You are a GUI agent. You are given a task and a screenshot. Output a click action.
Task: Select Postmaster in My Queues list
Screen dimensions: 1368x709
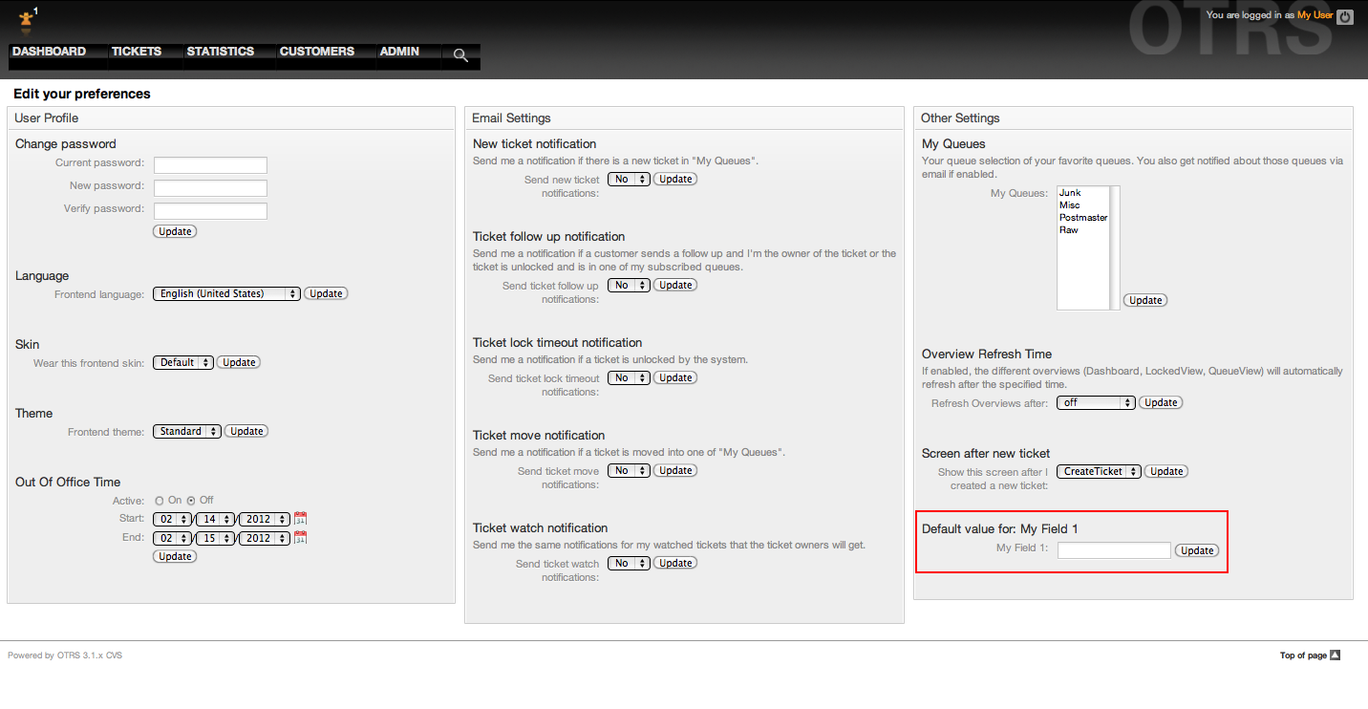click(1082, 218)
